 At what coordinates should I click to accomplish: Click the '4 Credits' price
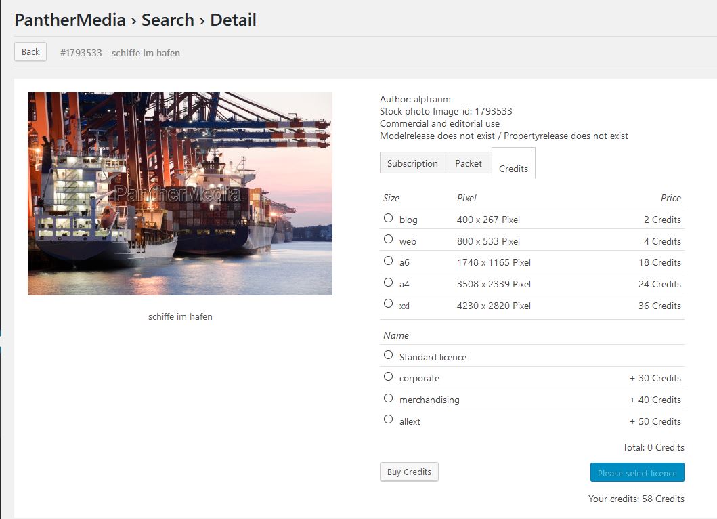(663, 241)
